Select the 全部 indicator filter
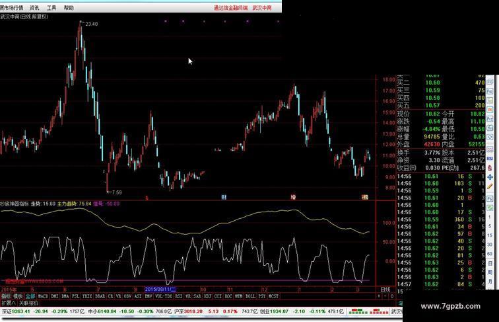This screenshot has height=322, width=499. (30, 296)
